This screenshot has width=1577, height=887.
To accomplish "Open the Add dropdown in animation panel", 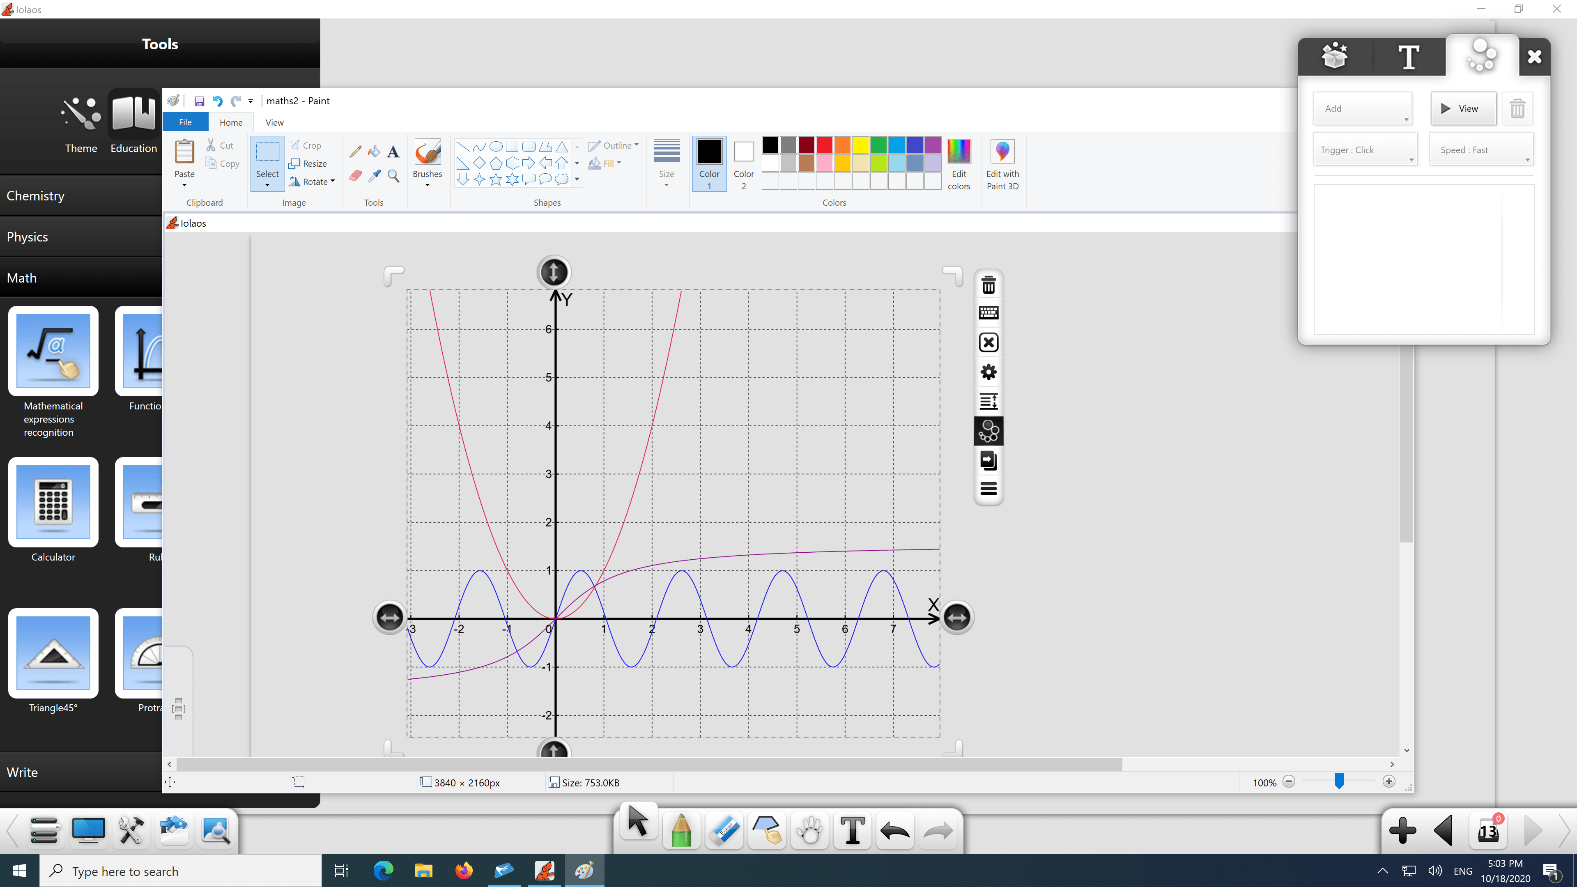I will click(1362, 109).
